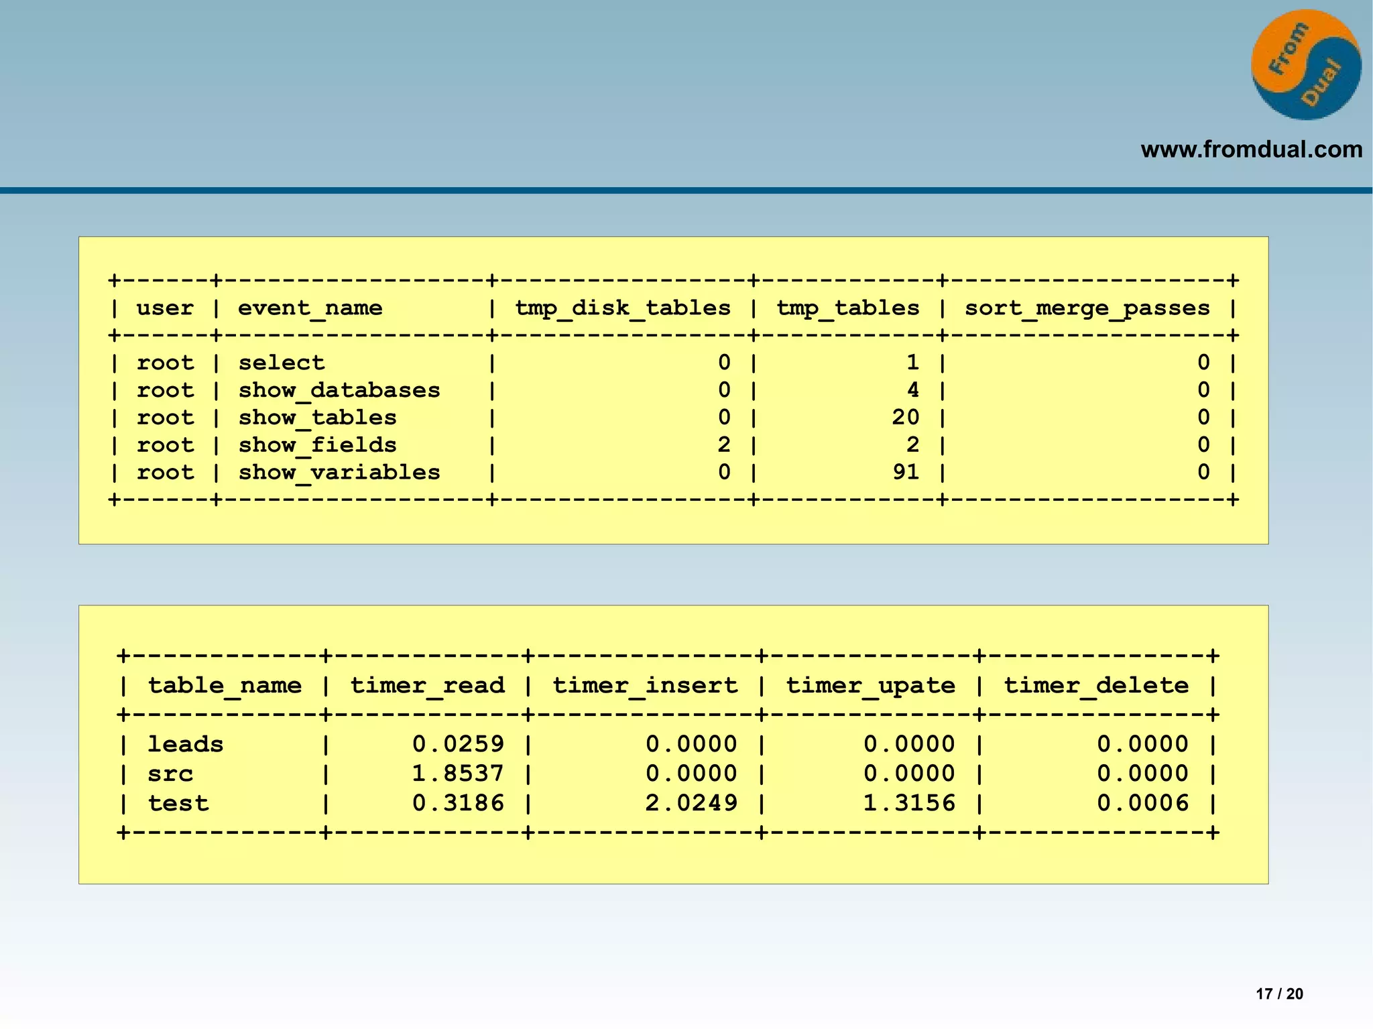
Task: Click the 'timer_upate' column header
Action: click(x=870, y=686)
